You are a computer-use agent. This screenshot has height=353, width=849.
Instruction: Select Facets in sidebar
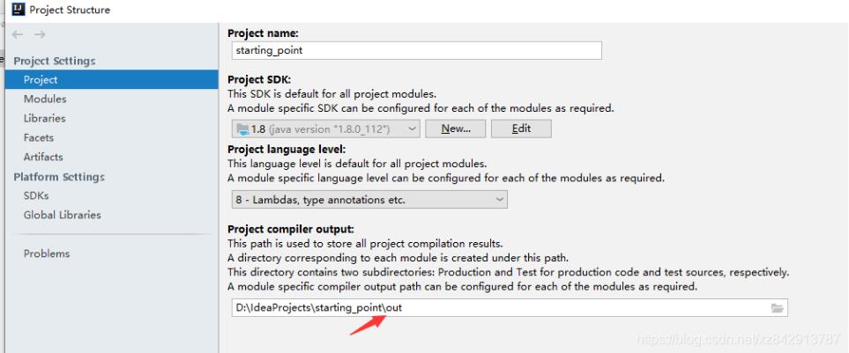point(39,138)
